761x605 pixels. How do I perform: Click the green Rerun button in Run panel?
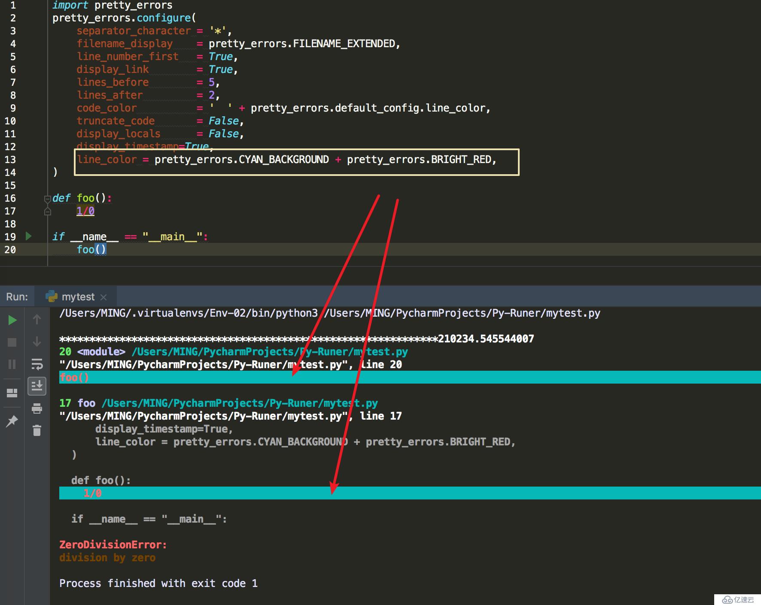[12, 320]
